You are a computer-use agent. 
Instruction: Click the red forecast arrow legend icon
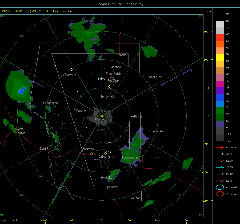point(220,147)
